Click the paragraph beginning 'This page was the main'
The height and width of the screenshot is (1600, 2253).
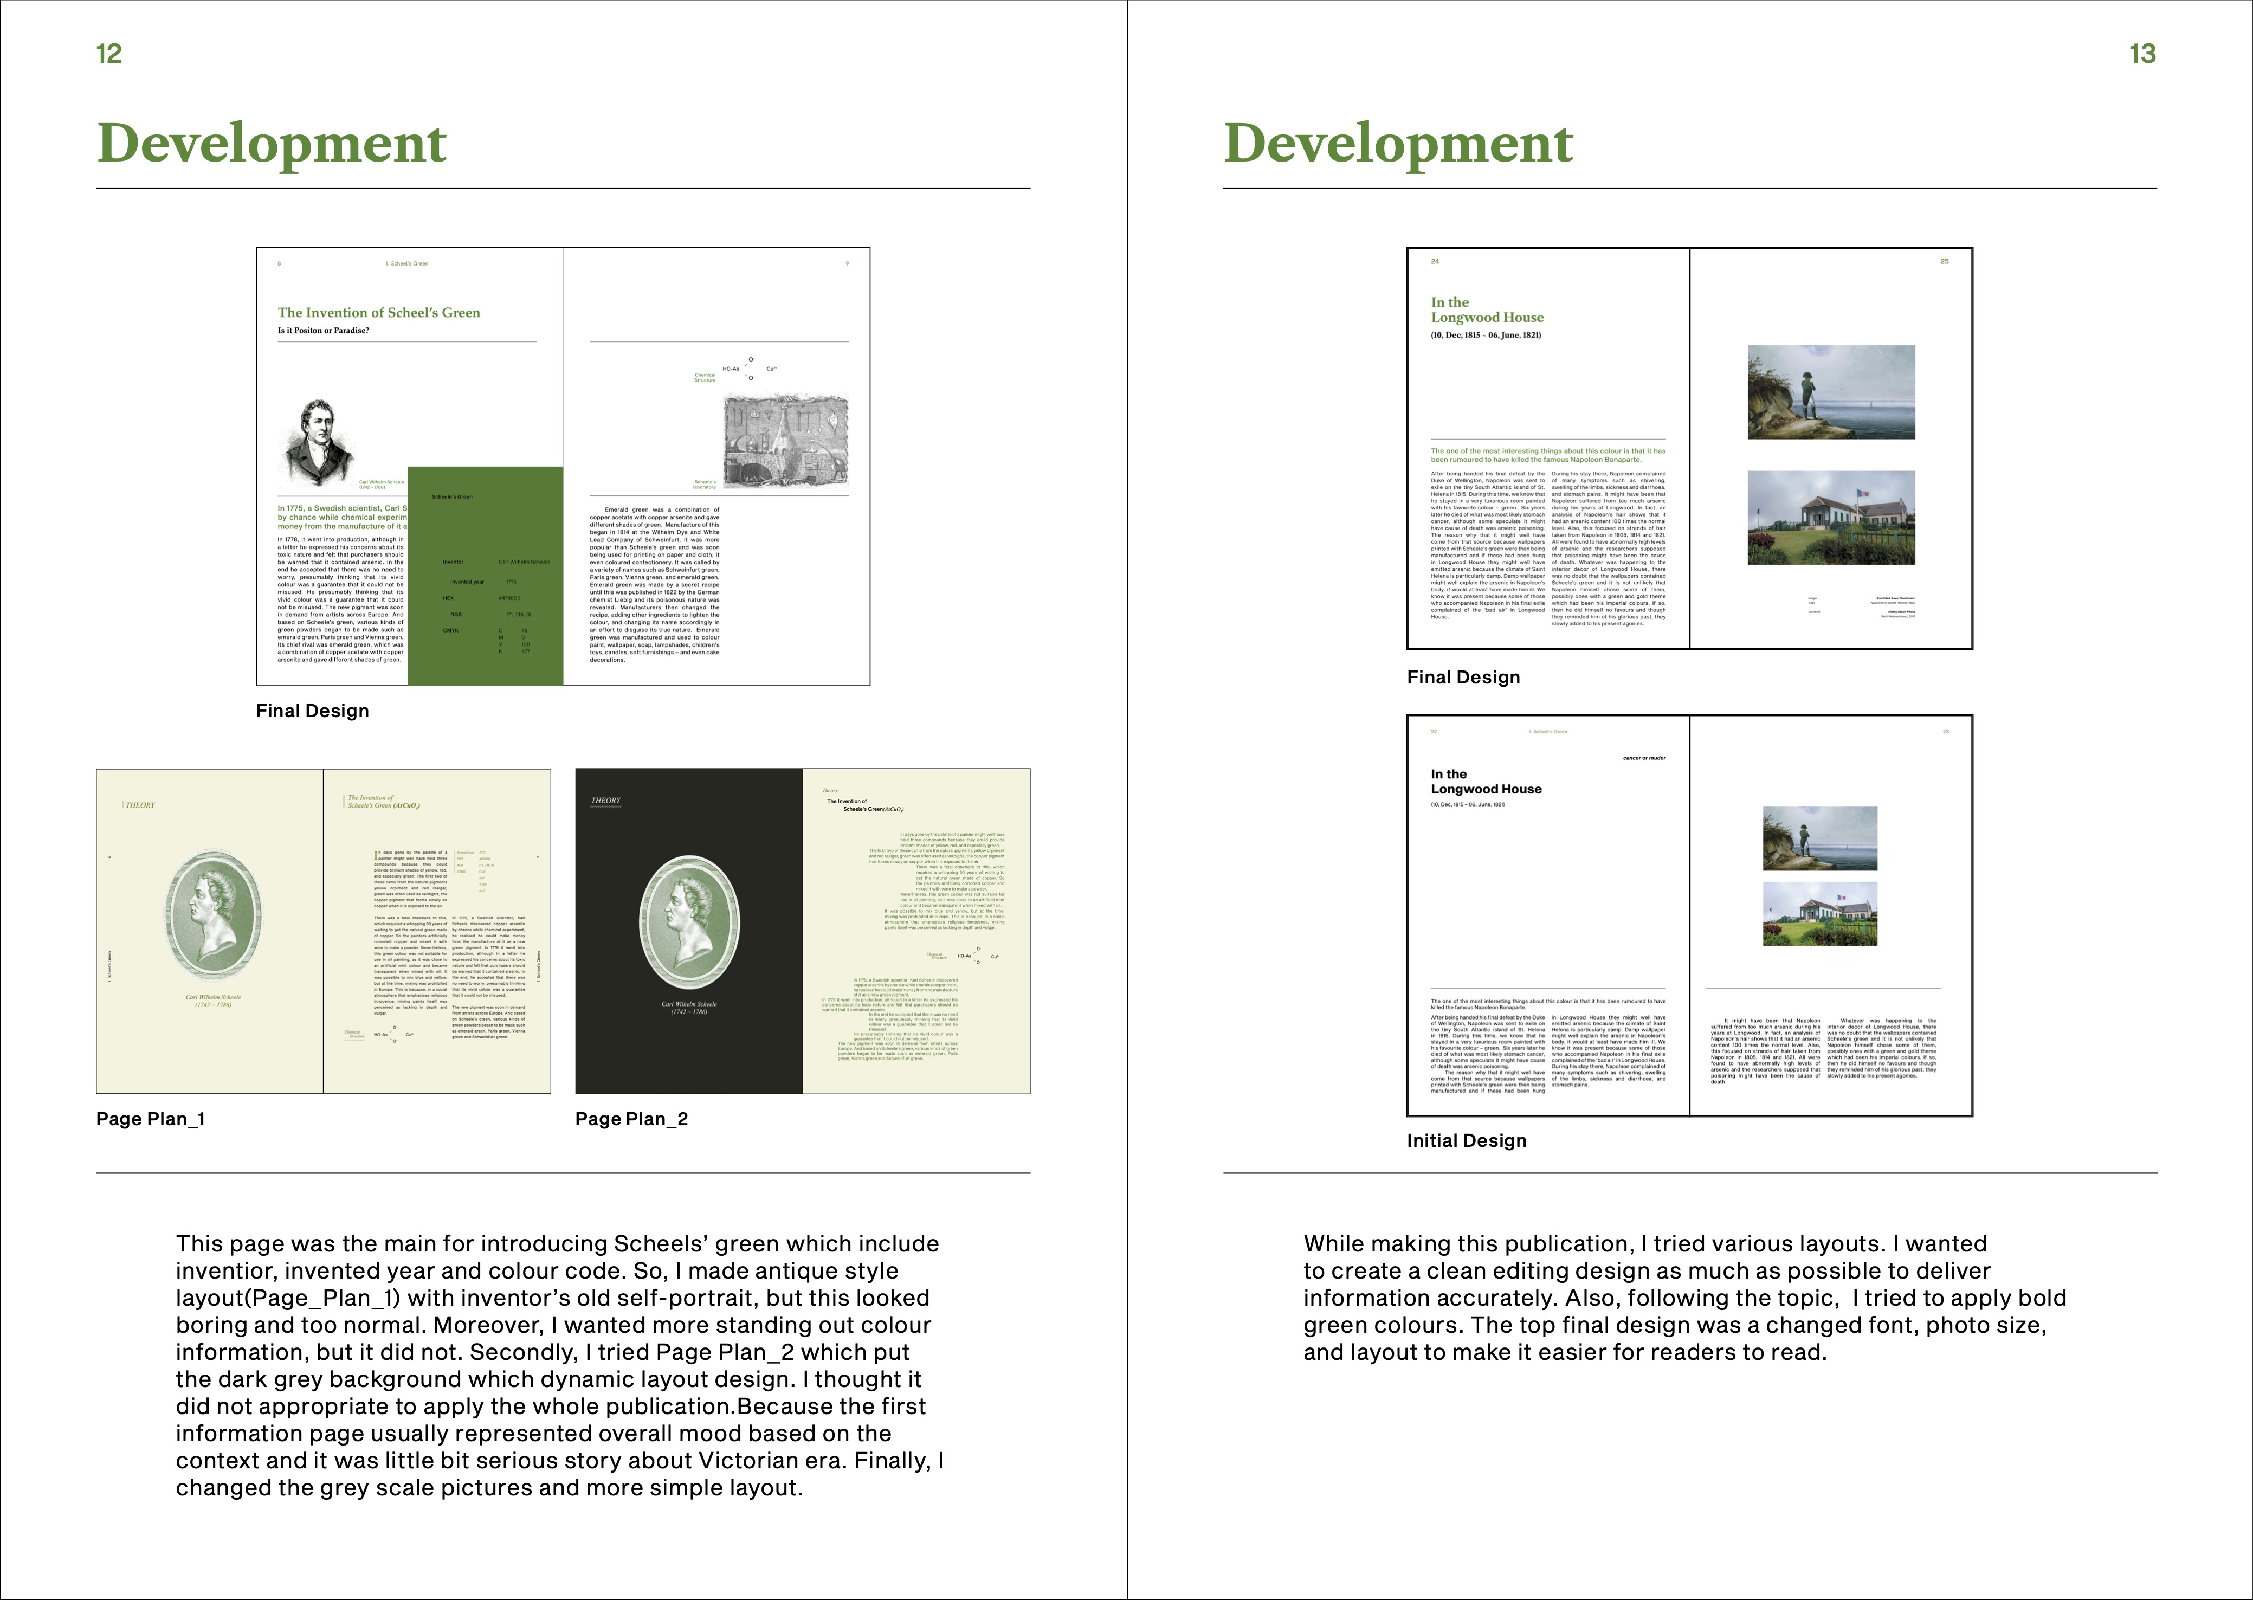click(x=559, y=1365)
